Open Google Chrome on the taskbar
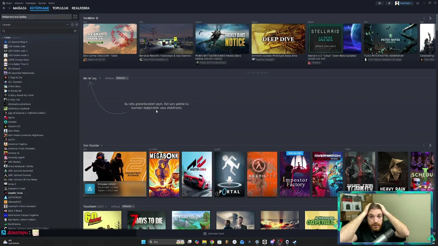This screenshot has height=246, width=438. point(212,242)
